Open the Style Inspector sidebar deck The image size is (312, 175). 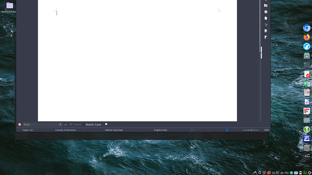click(265, 25)
